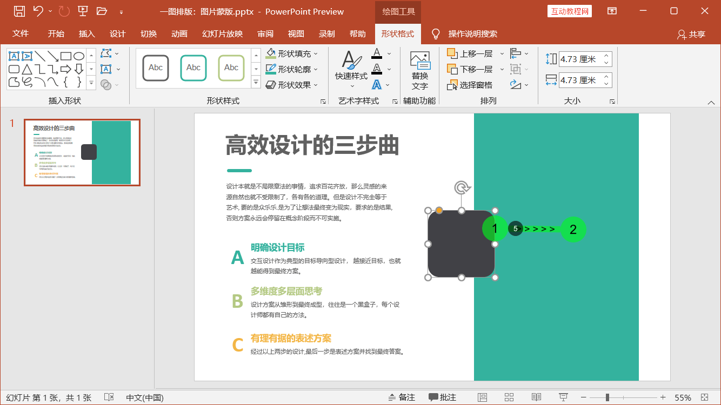
Task: Click the Edit Shape icon
Action: click(106, 53)
